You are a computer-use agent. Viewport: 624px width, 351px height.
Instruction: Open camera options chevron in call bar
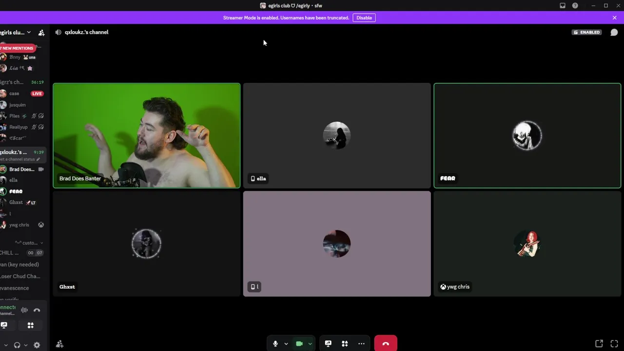[310, 344]
